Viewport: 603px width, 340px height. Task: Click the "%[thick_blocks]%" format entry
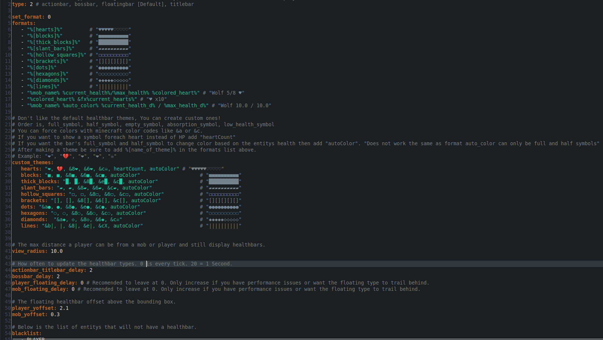54,42
